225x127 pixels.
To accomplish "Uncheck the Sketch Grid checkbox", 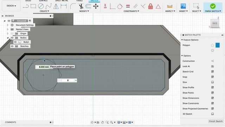I will (x=212, y=72).
